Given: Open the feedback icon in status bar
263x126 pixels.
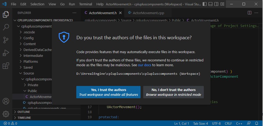Looking at the screenshot, I should click(x=249, y=124).
